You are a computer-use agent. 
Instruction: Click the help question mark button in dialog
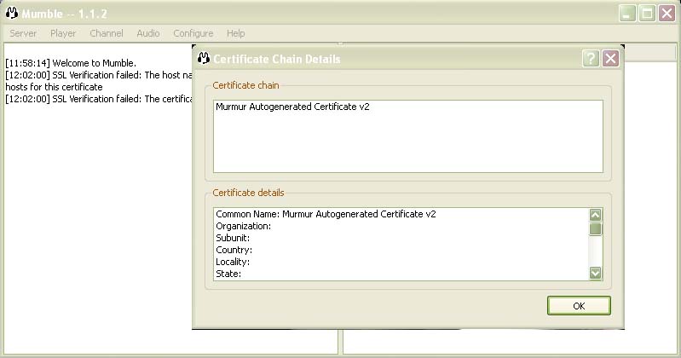point(591,58)
